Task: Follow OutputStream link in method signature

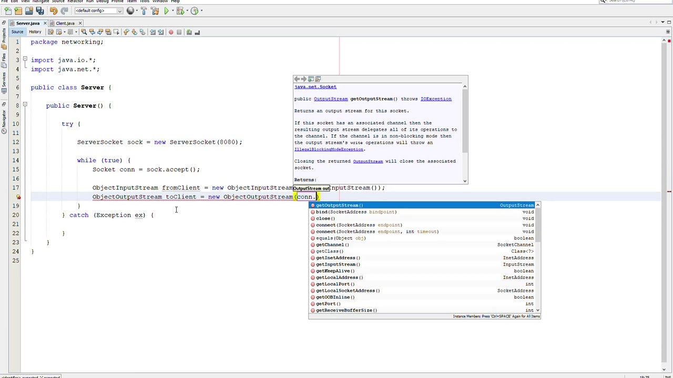Action: tap(331, 99)
